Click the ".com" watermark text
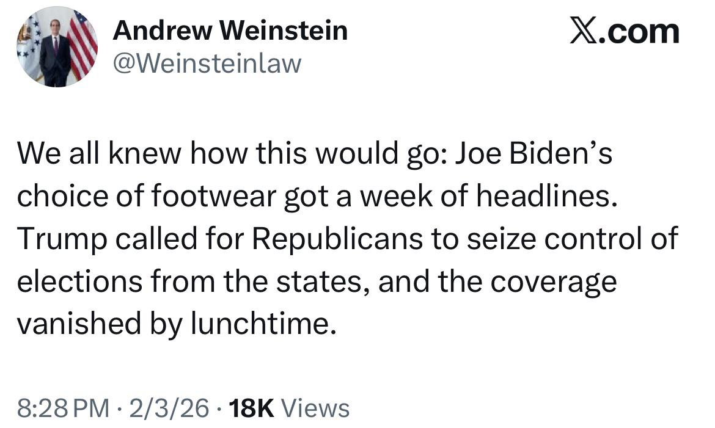Screen dimensions: 715x428 point(639,32)
